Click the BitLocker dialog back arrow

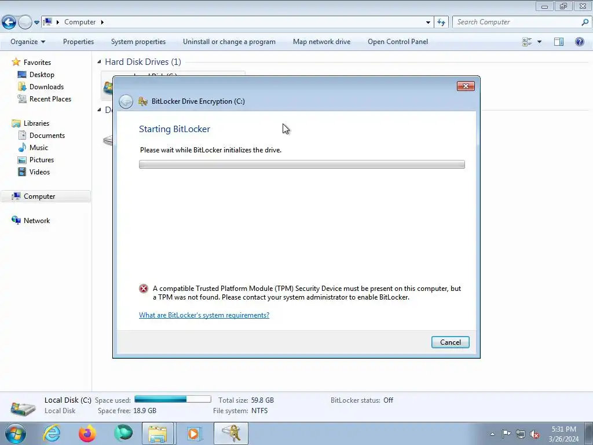click(126, 101)
